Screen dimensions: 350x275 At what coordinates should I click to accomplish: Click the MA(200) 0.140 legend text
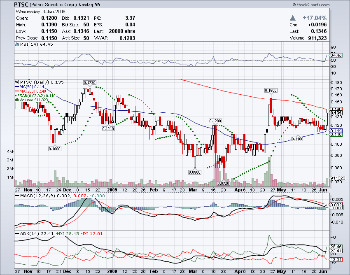click(x=33, y=91)
